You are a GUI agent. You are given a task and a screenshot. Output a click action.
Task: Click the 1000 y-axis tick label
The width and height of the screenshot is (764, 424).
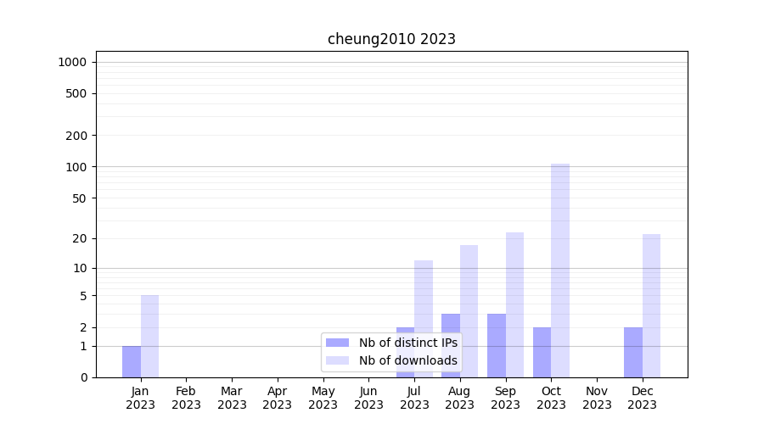(x=72, y=62)
